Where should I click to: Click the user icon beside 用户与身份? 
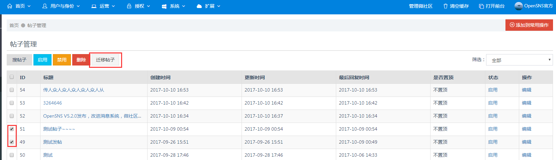45,6
